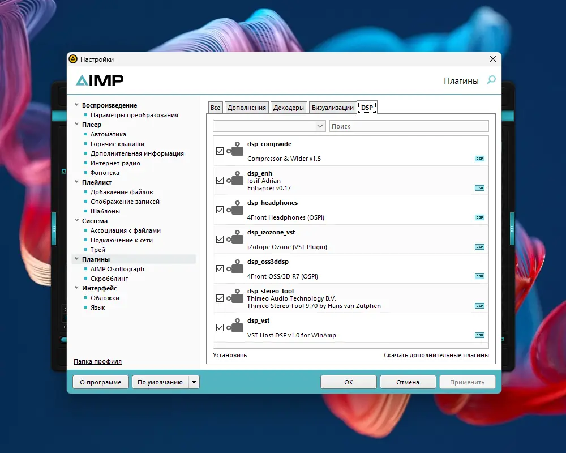This screenshot has width=566, height=453.
Task: Collapse the Интерфейс tree section
Action: pos(76,288)
